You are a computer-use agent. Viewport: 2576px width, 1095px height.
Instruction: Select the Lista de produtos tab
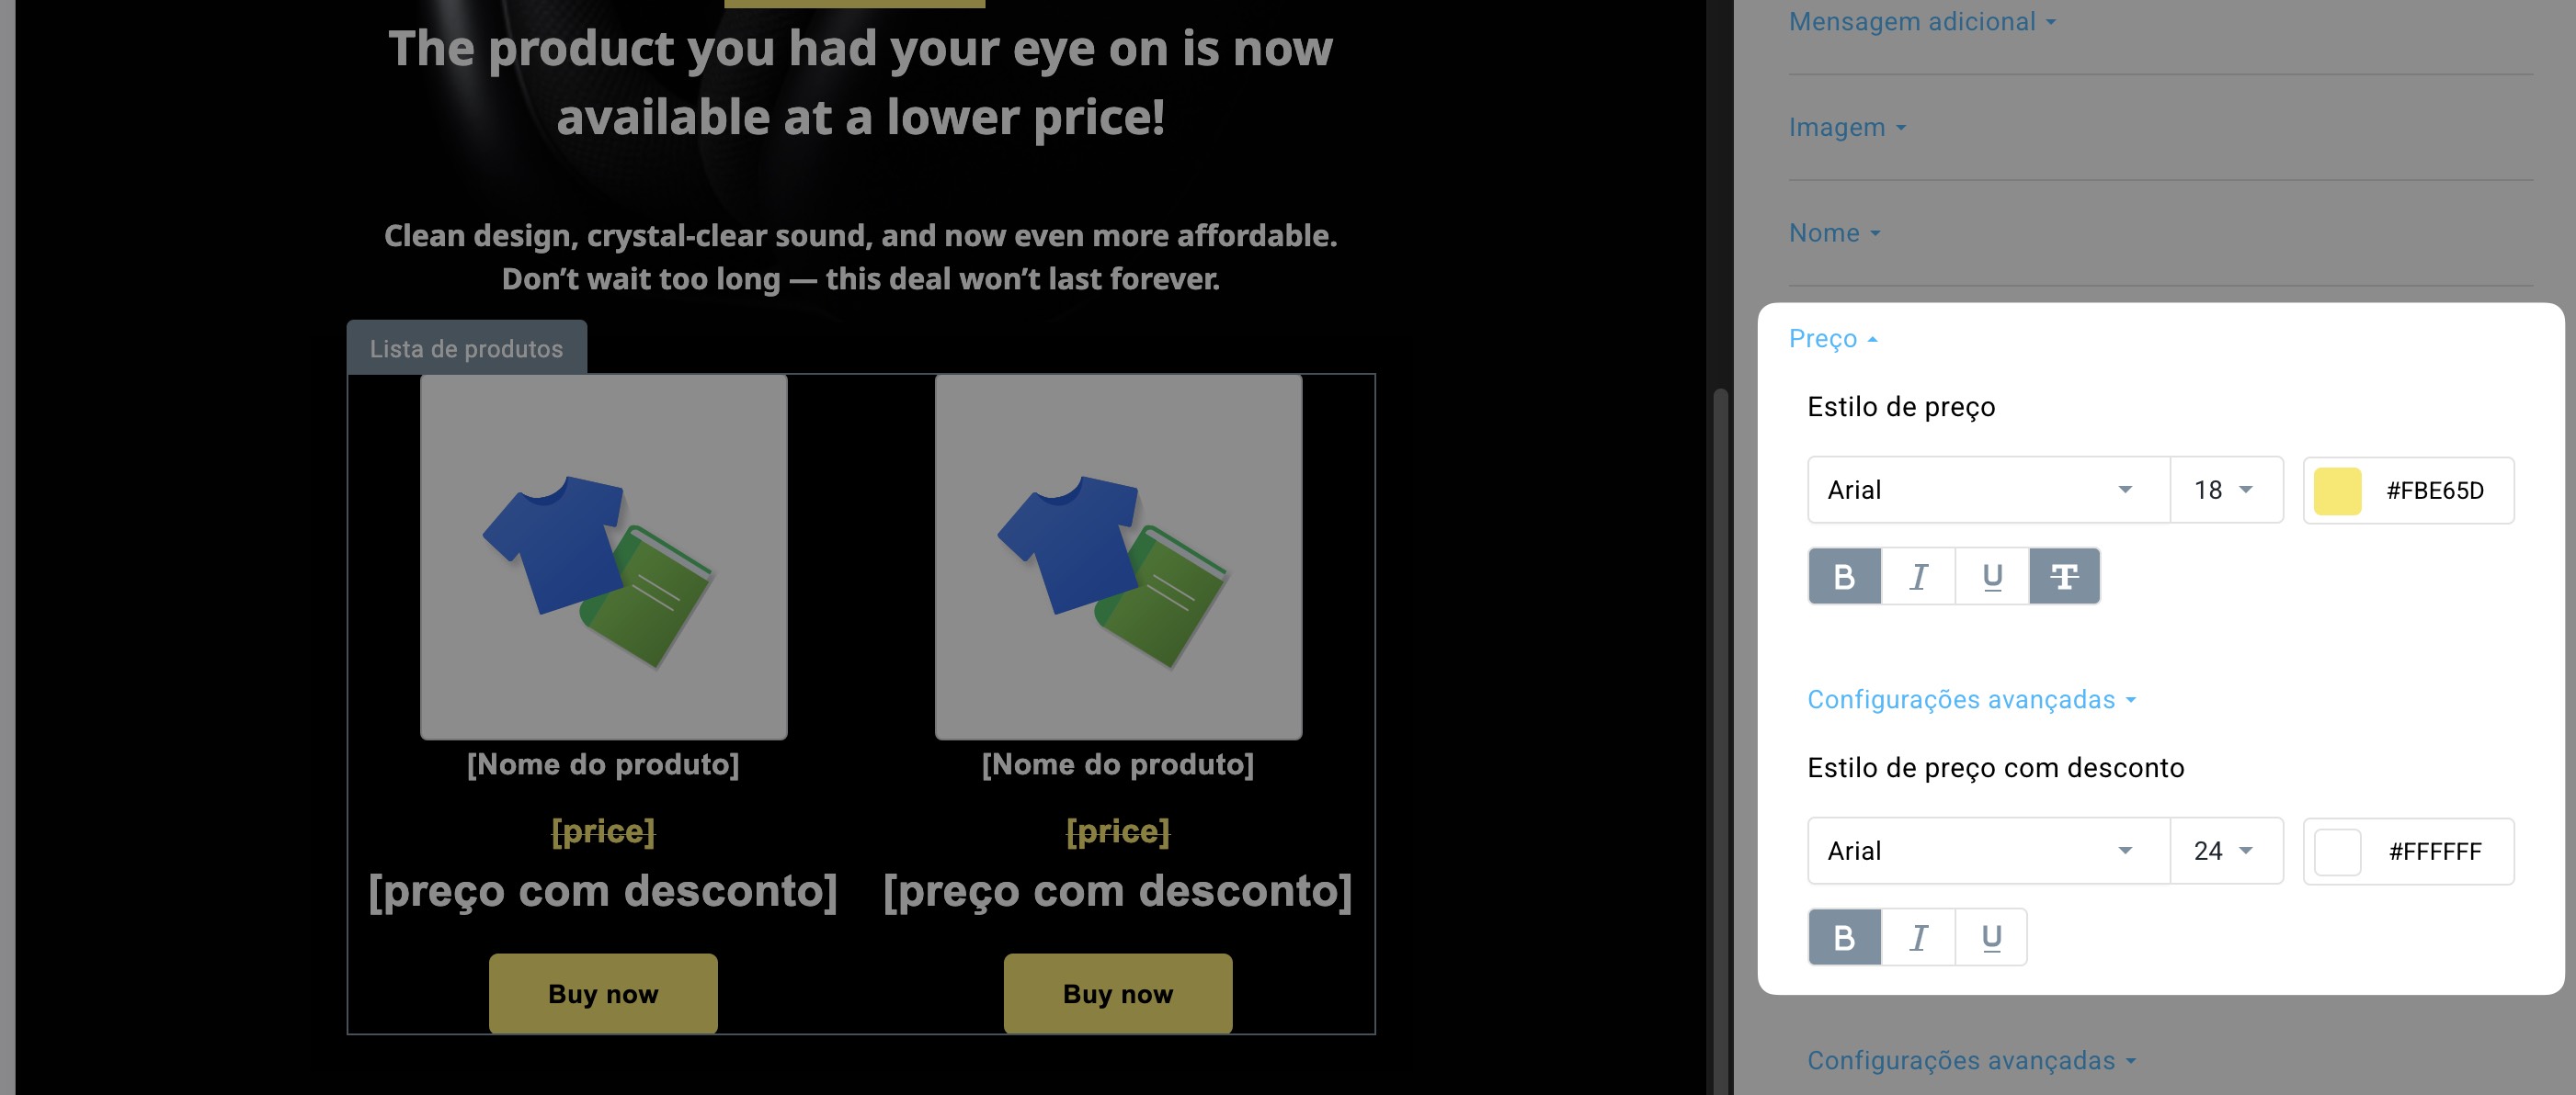tap(466, 347)
